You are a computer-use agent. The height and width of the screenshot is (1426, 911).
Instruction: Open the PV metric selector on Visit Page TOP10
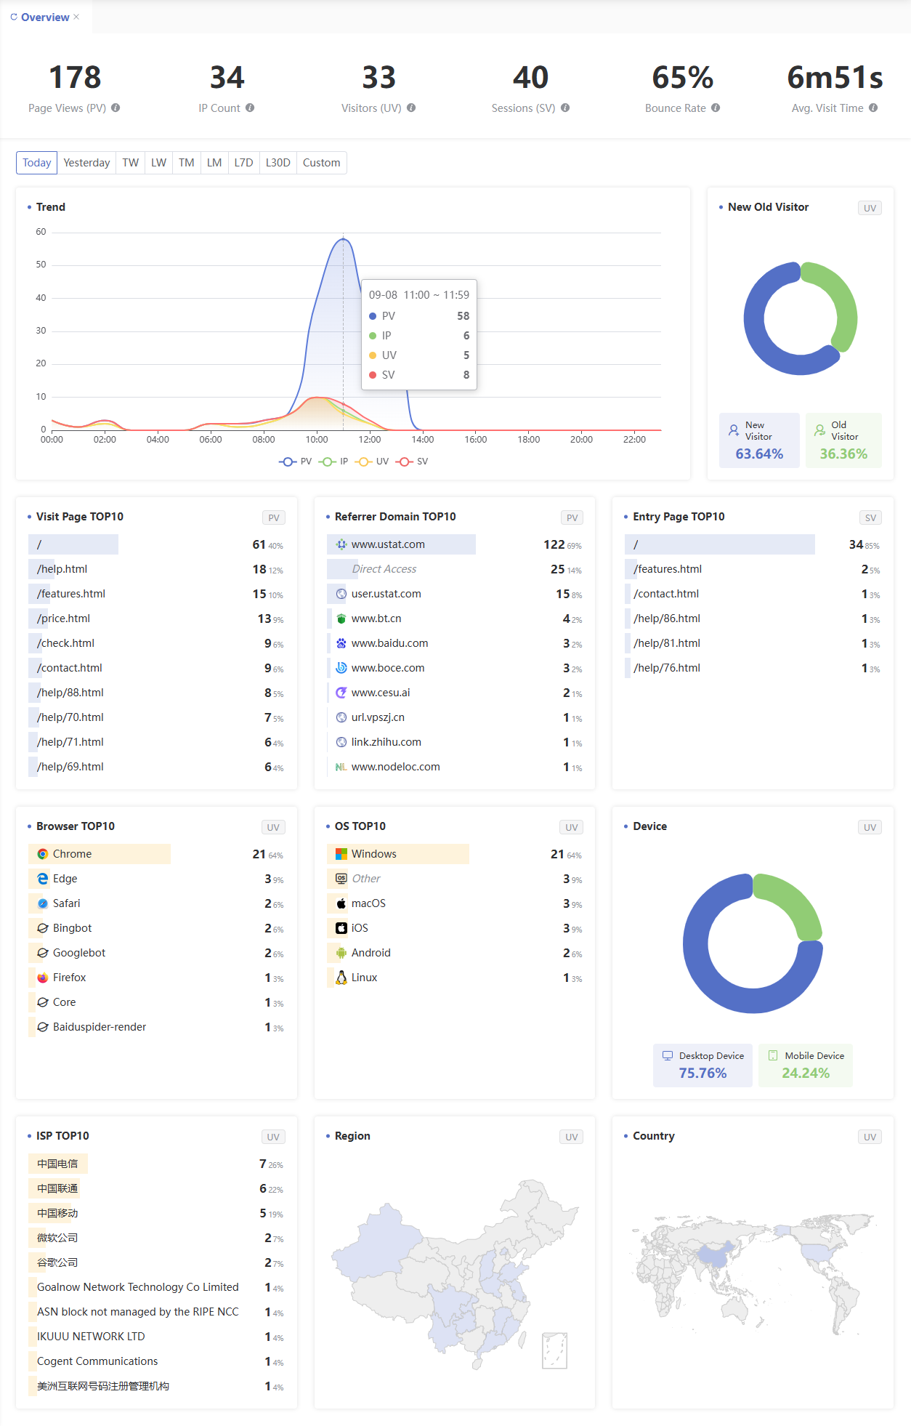click(x=273, y=517)
